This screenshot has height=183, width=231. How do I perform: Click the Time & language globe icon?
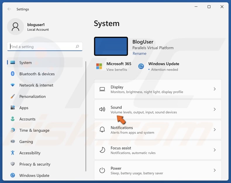[x=13, y=130]
